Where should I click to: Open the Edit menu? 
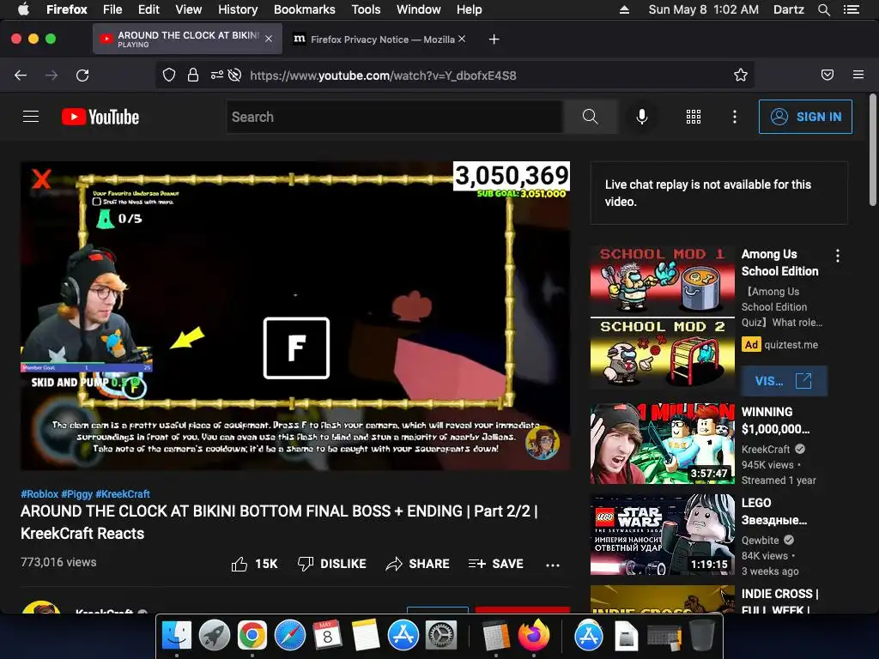(x=149, y=9)
